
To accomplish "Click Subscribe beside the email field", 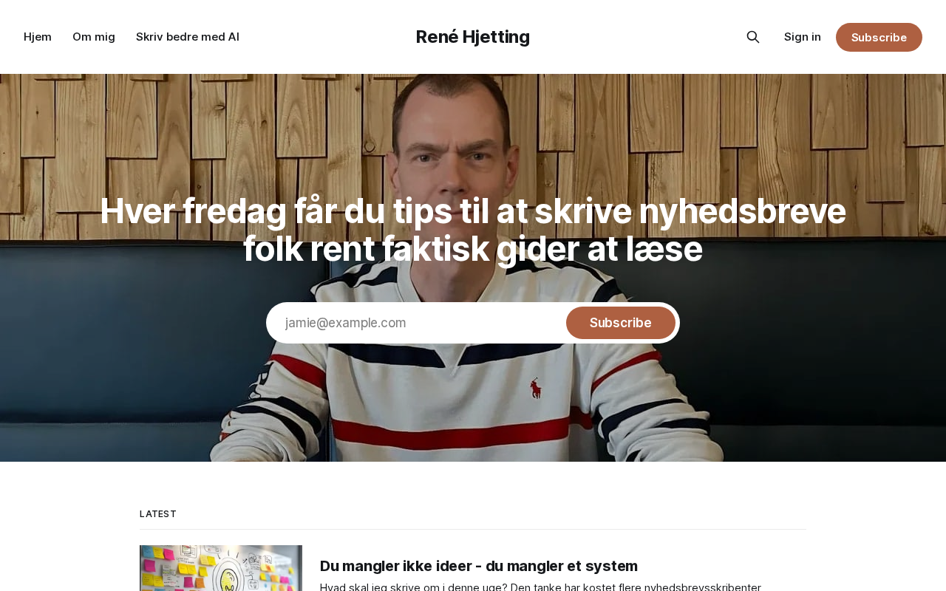I will pyautogui.click(x=621, y=323).
